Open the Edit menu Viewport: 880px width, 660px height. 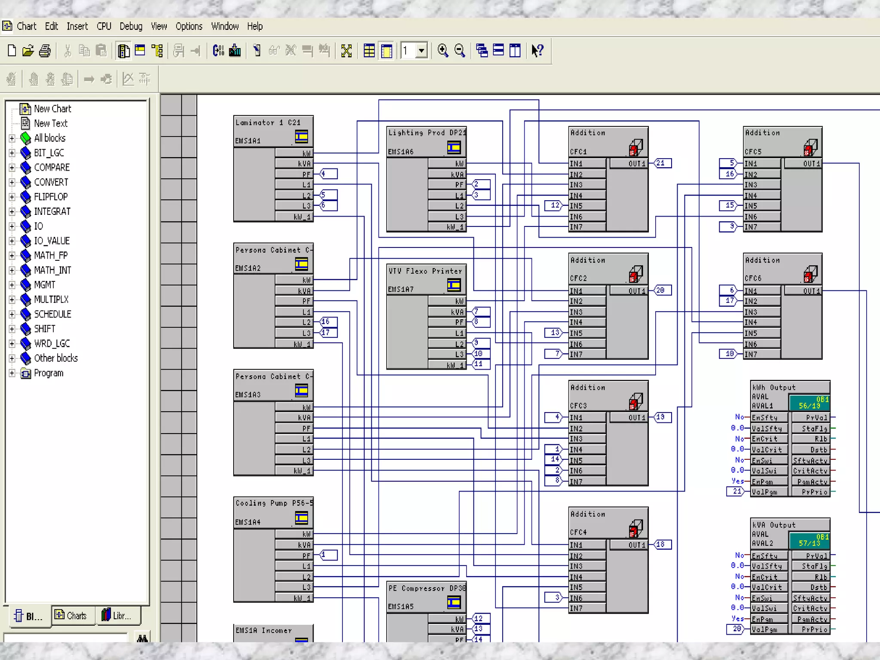coord(52,26)
